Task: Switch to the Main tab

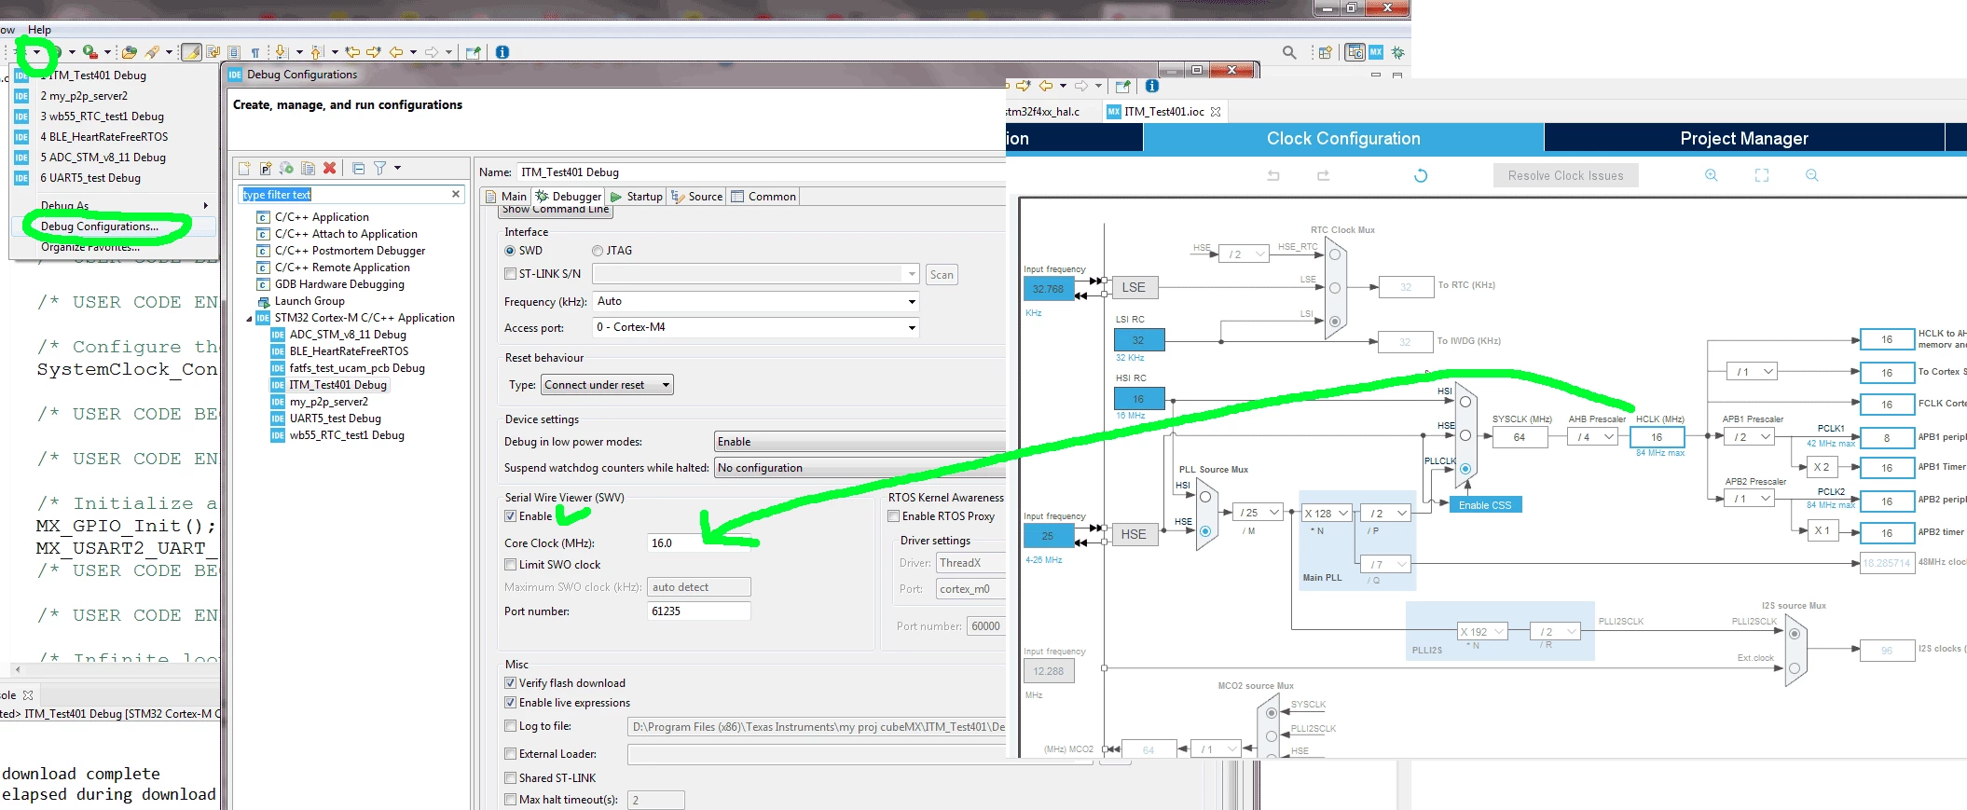Action: click(x=504, y=197)
